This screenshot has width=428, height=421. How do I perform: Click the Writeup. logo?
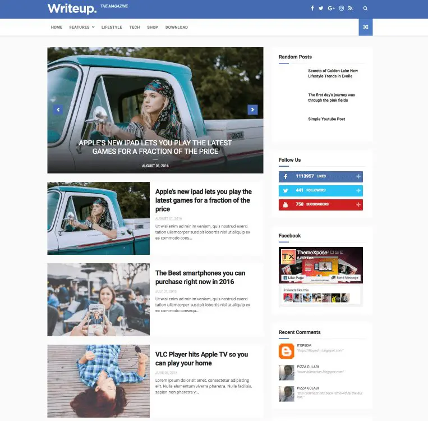72,8
